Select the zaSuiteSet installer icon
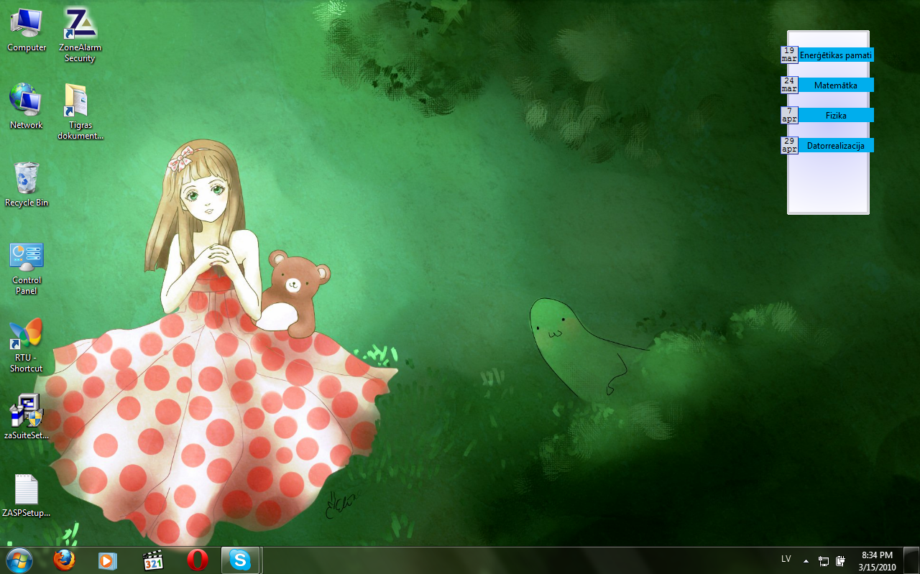920x574 pixels. tap(27, 417)
